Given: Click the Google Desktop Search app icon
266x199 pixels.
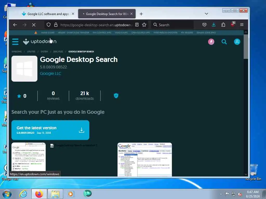Looking at the screenshot, I should [24, 69].
